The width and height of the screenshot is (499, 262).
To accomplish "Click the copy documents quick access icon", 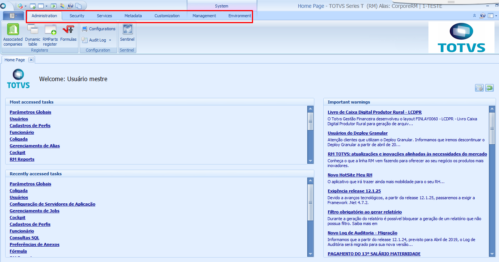I will [x=78, y=6].
